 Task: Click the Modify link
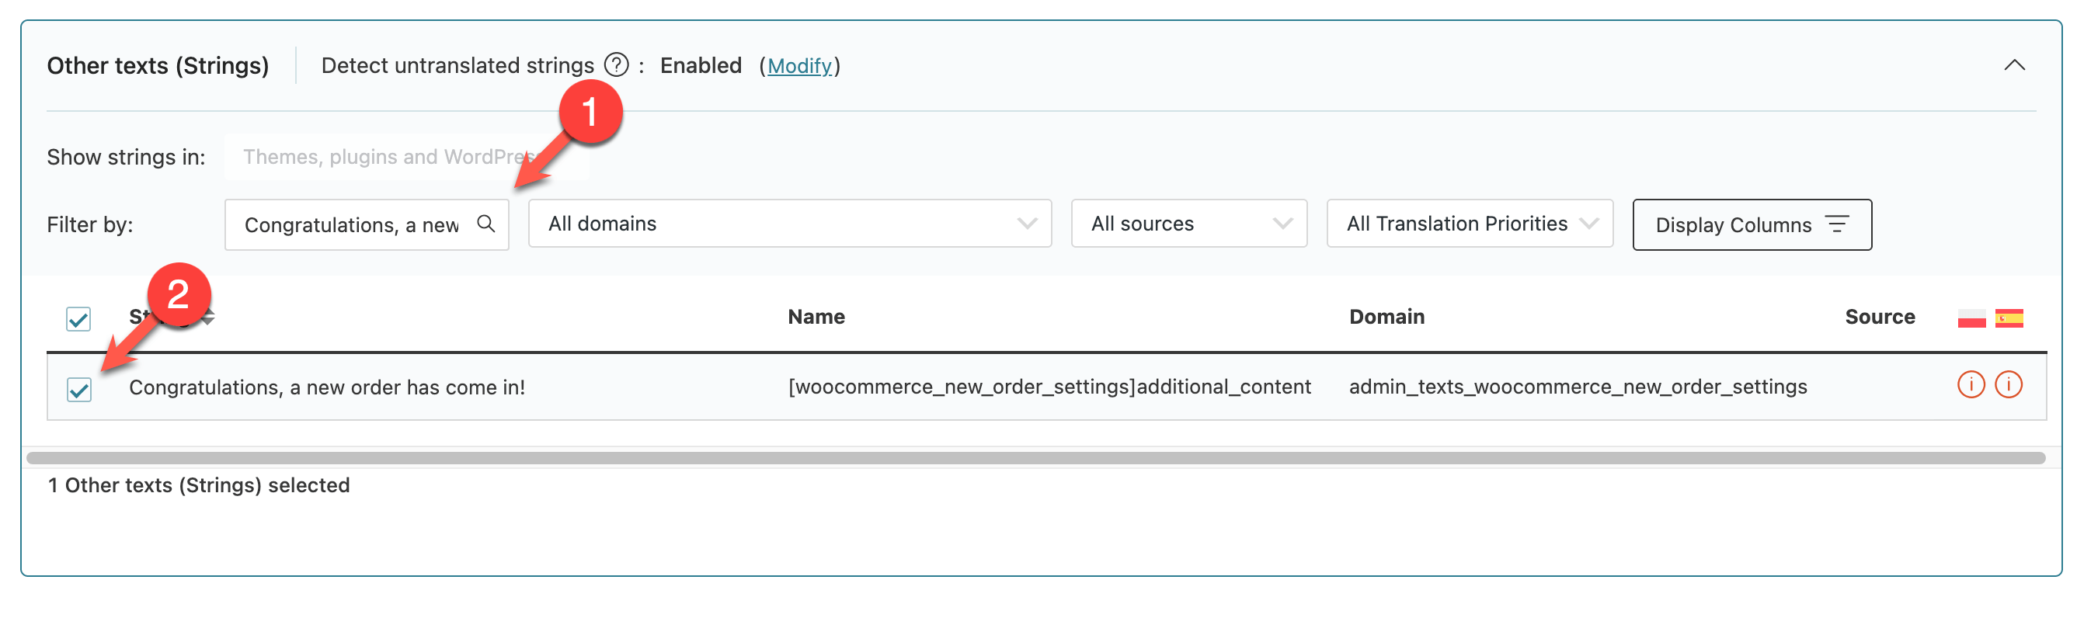coord(799,65)
